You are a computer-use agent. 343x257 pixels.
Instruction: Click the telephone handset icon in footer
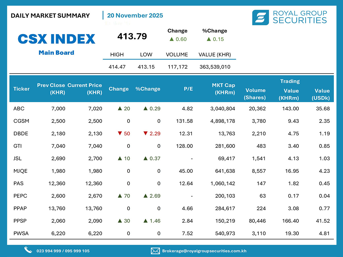tap(28, 250)
